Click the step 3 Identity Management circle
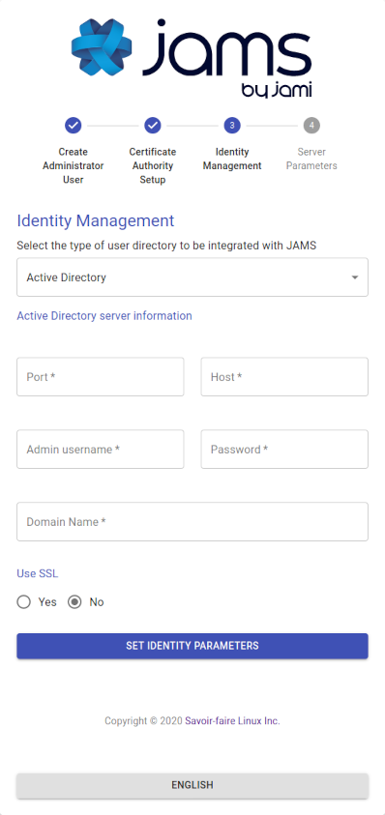385x815 pixels. pos(232,126)
